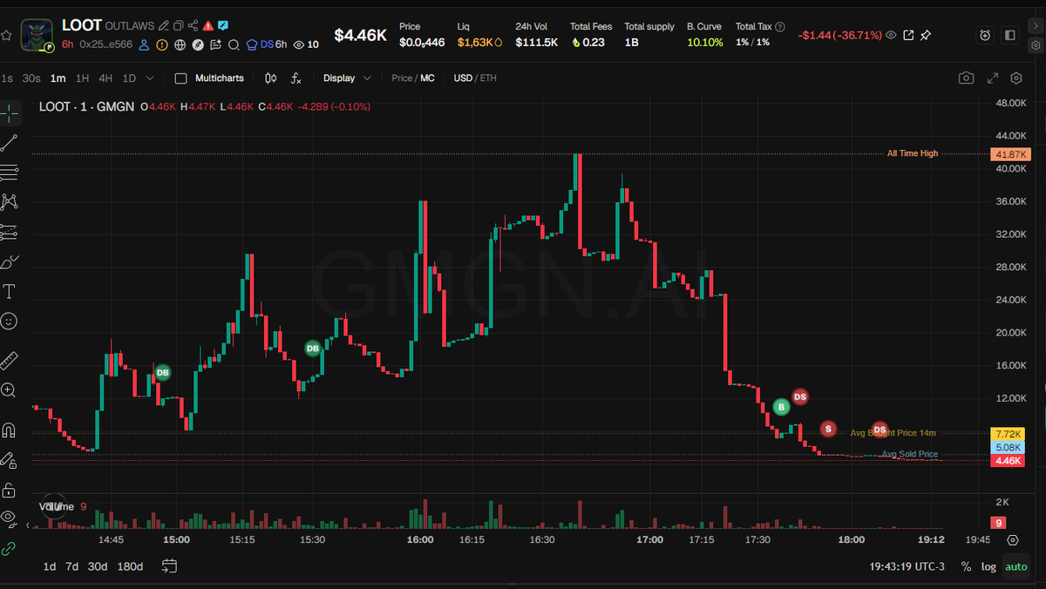Switch currency to ETH
1046x589 pixels.
pos(488,78)
